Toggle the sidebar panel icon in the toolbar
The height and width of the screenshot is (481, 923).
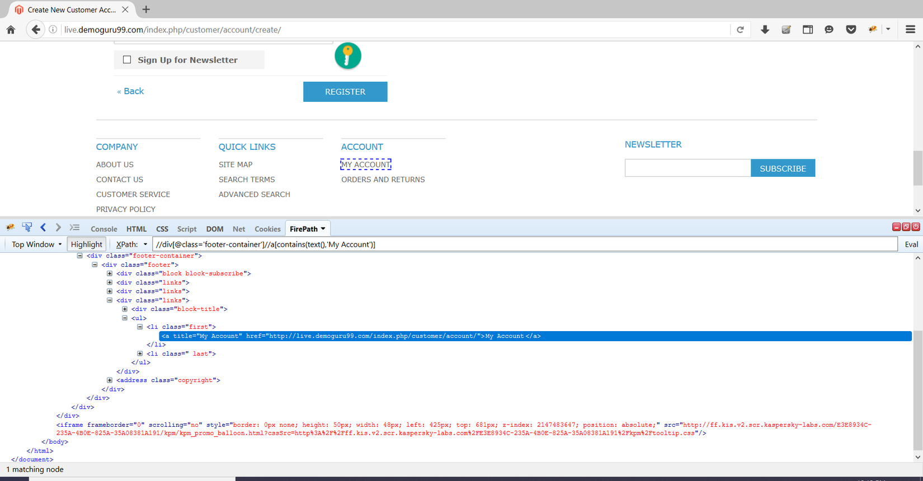click(x=808, y=30)
